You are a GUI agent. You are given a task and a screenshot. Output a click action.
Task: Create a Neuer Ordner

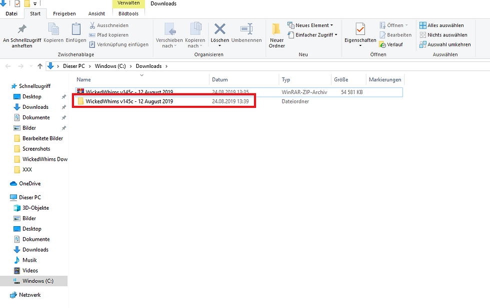[277, 35]
